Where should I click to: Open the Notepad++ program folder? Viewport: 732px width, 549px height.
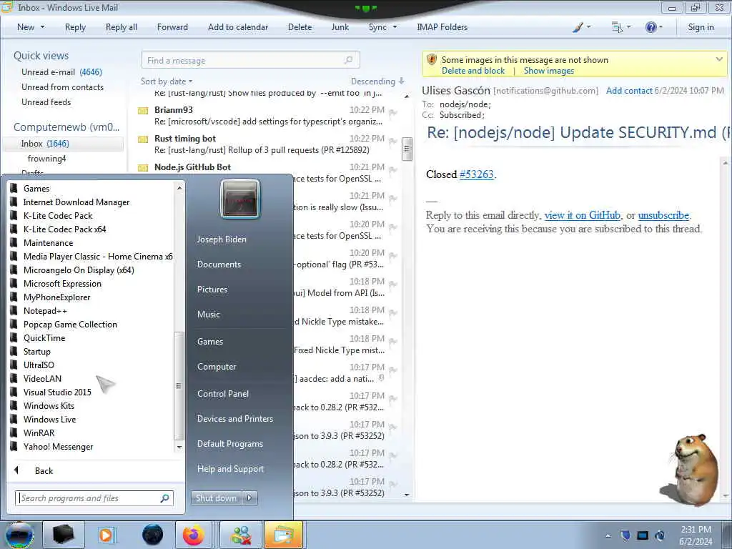tap(45, 311)
